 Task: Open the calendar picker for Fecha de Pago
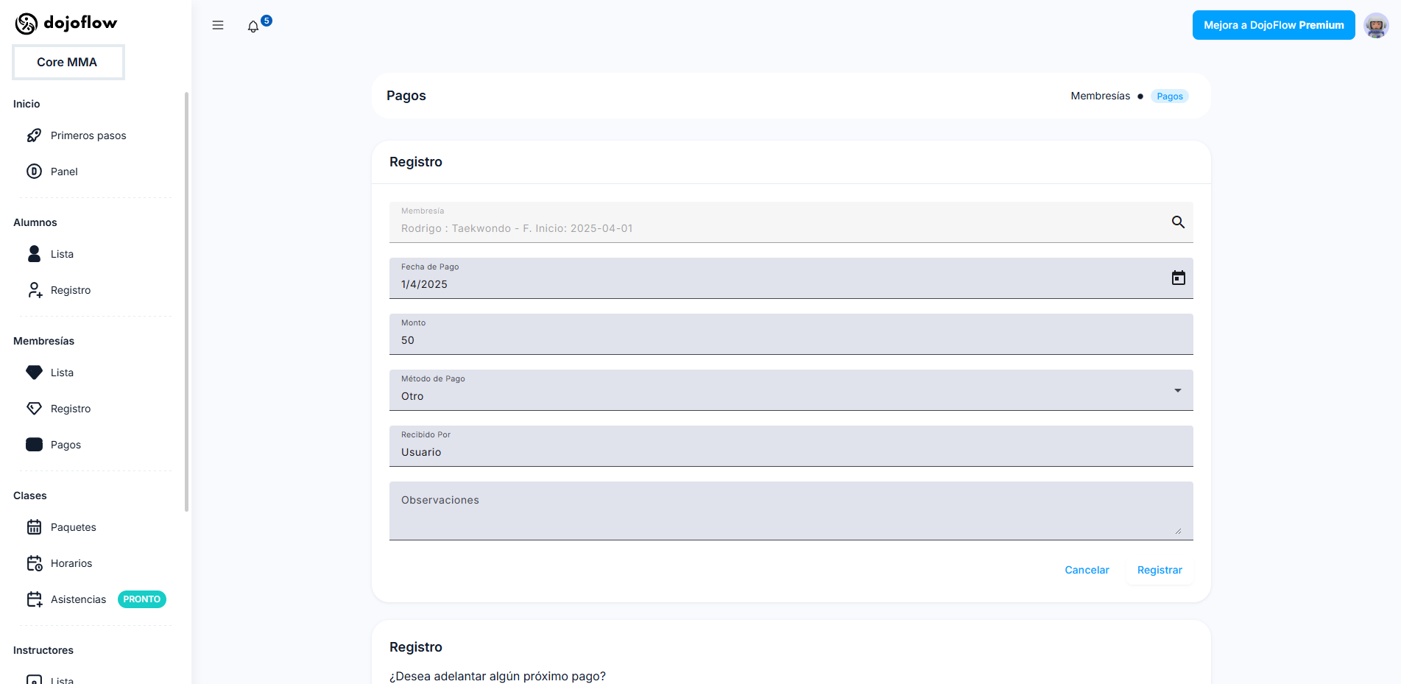click(1178, 278)
